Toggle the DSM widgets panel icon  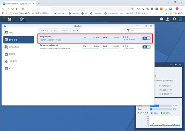point(180,19)
